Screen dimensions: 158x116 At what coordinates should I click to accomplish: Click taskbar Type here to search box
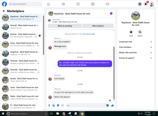(27, 113)
